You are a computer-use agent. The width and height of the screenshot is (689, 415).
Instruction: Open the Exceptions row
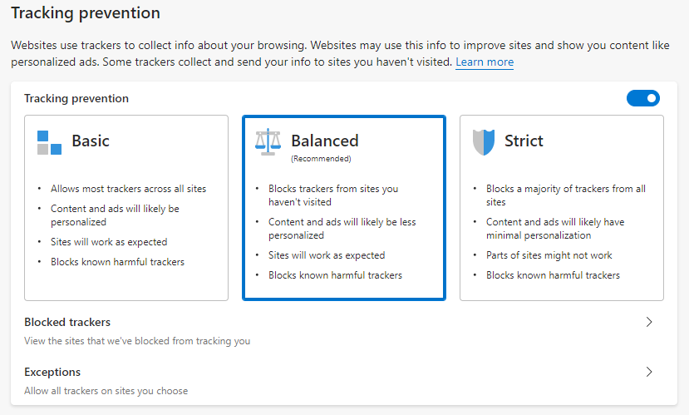coord(332,380)
